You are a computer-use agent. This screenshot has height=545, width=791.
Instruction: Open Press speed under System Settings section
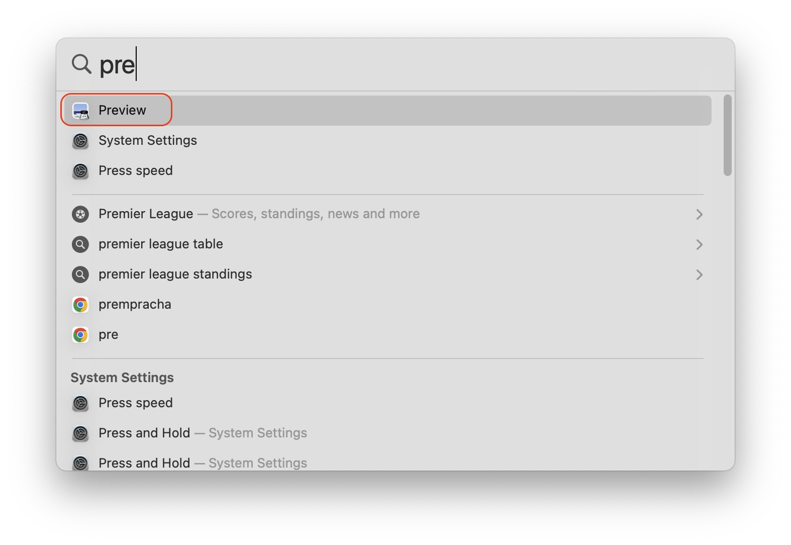point(136,403)
